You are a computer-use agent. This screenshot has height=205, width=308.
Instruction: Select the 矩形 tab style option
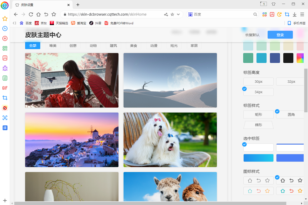point(258,115)
